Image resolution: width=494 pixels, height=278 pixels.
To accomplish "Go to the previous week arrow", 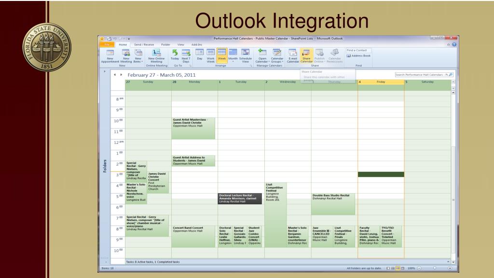I will click(115, 75).
